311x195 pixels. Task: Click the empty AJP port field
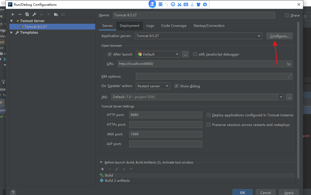click(x=166, y=144)
